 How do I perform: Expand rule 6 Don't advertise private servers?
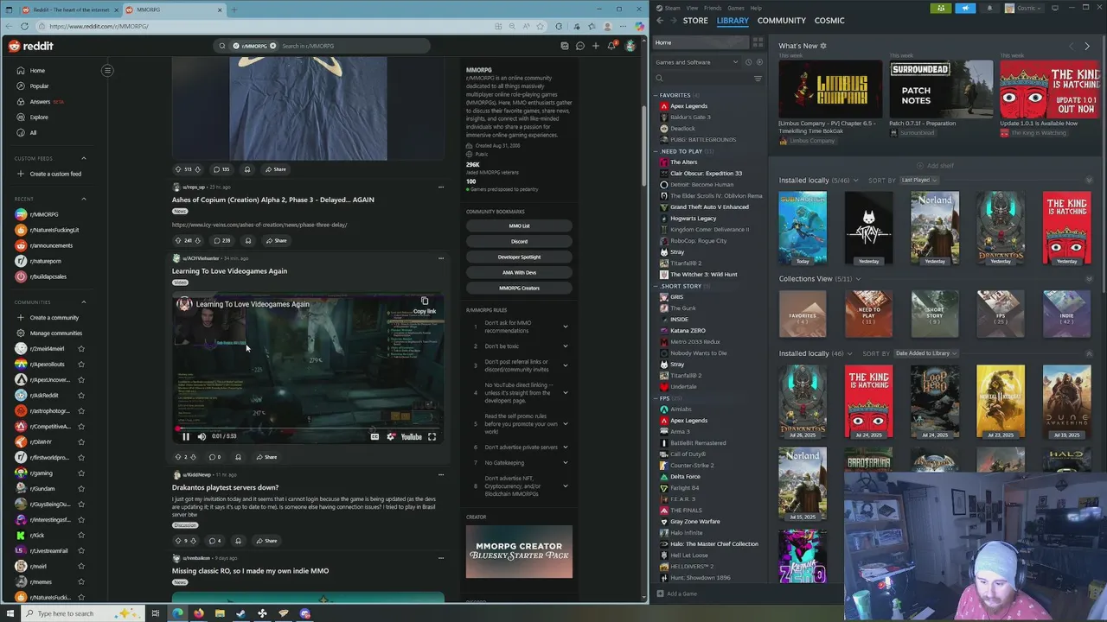(x=566, y=447)
